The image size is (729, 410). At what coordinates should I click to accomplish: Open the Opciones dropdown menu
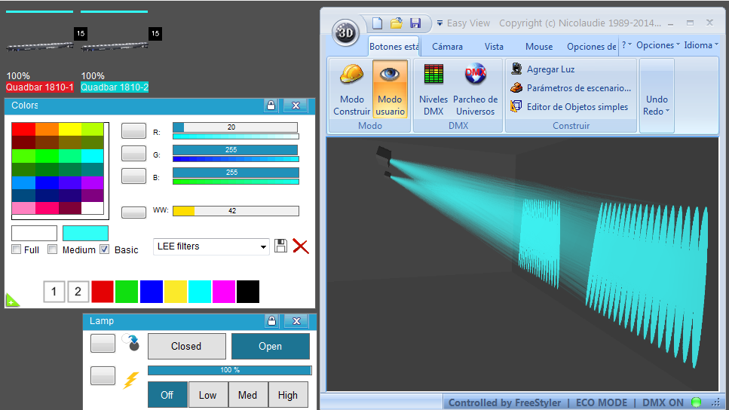coord(658,45)
